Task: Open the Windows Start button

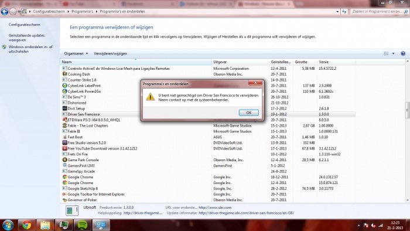Action: tap(8, 225)
